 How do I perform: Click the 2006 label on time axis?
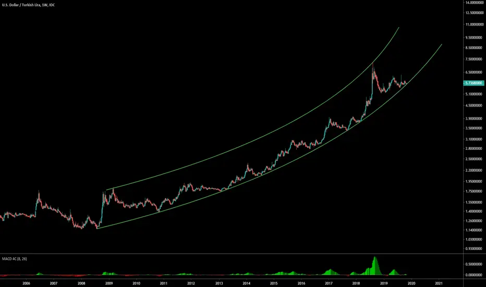27,283
